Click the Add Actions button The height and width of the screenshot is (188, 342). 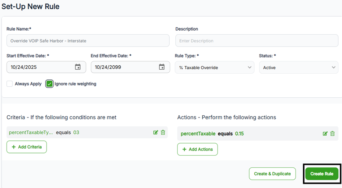pyautogui.click(x=197, y=149)
